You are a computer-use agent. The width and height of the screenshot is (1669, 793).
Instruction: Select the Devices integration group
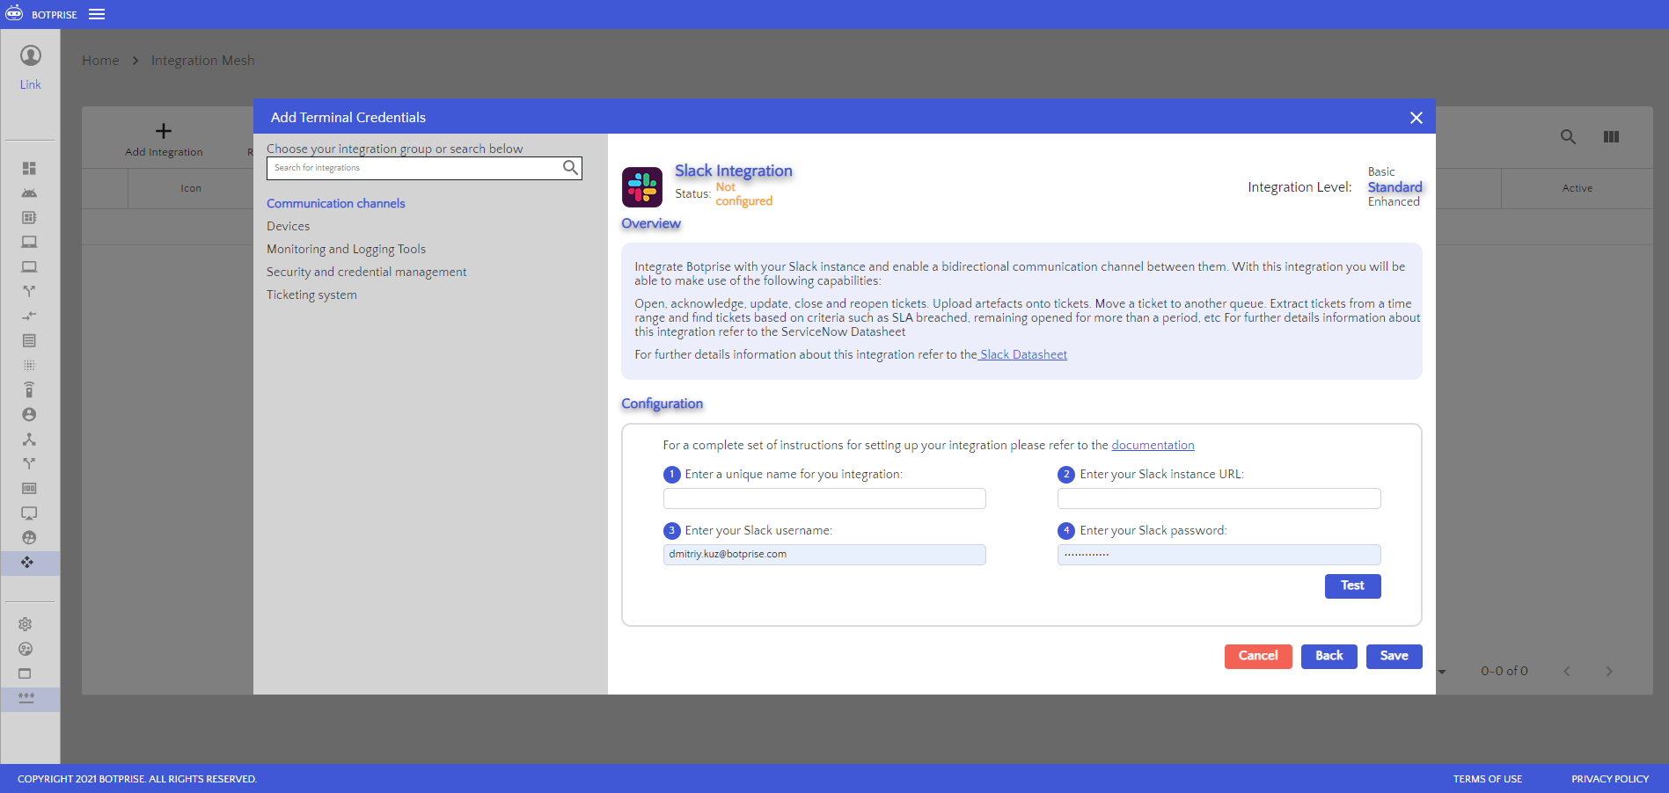pyautogui.click(x=289, y=226)
